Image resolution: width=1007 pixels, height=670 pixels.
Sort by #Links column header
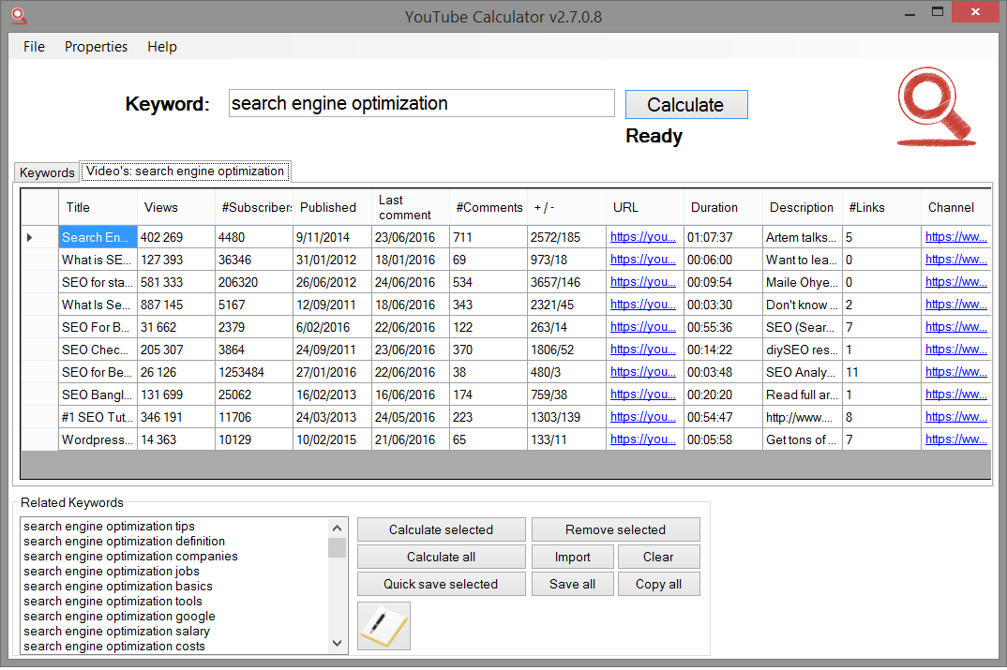881,207
